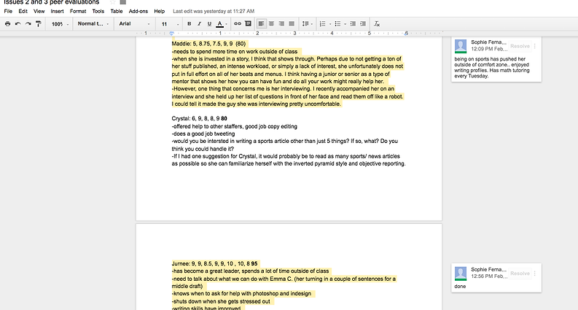The image size is (578, 310).
Task: Rename the Issues 2 and 3 peer evaluations title
Action: point(52,2)
